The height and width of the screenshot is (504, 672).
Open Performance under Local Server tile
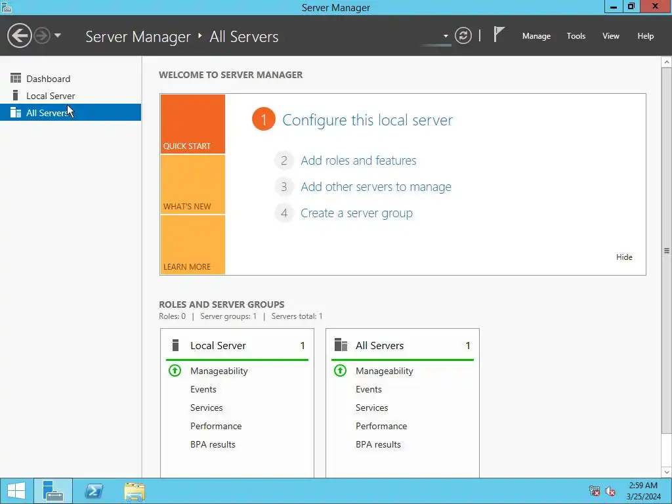tap(216, 426)
